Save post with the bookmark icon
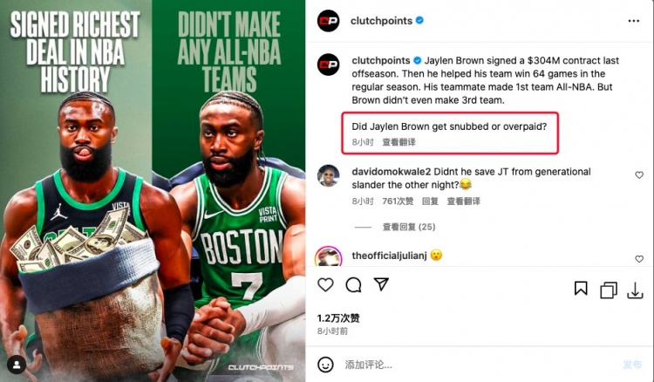 [x=581, y=288]
